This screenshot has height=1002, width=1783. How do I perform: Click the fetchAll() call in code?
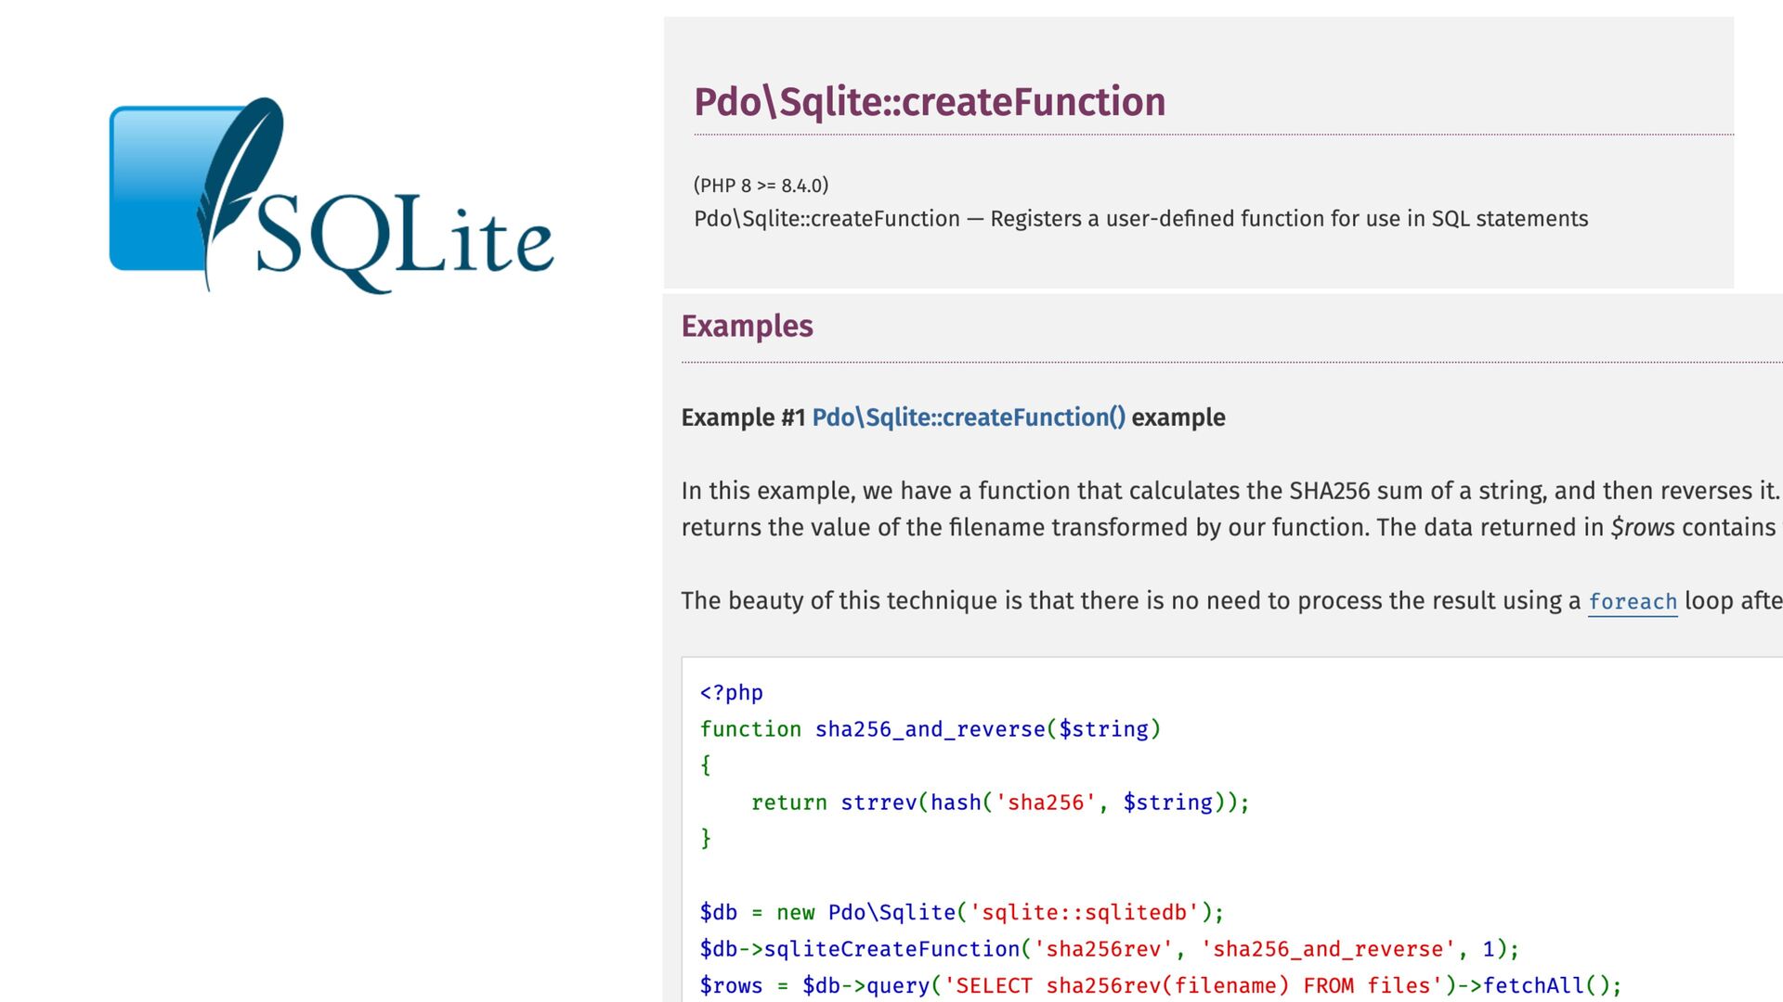[x=1545, y=985]
